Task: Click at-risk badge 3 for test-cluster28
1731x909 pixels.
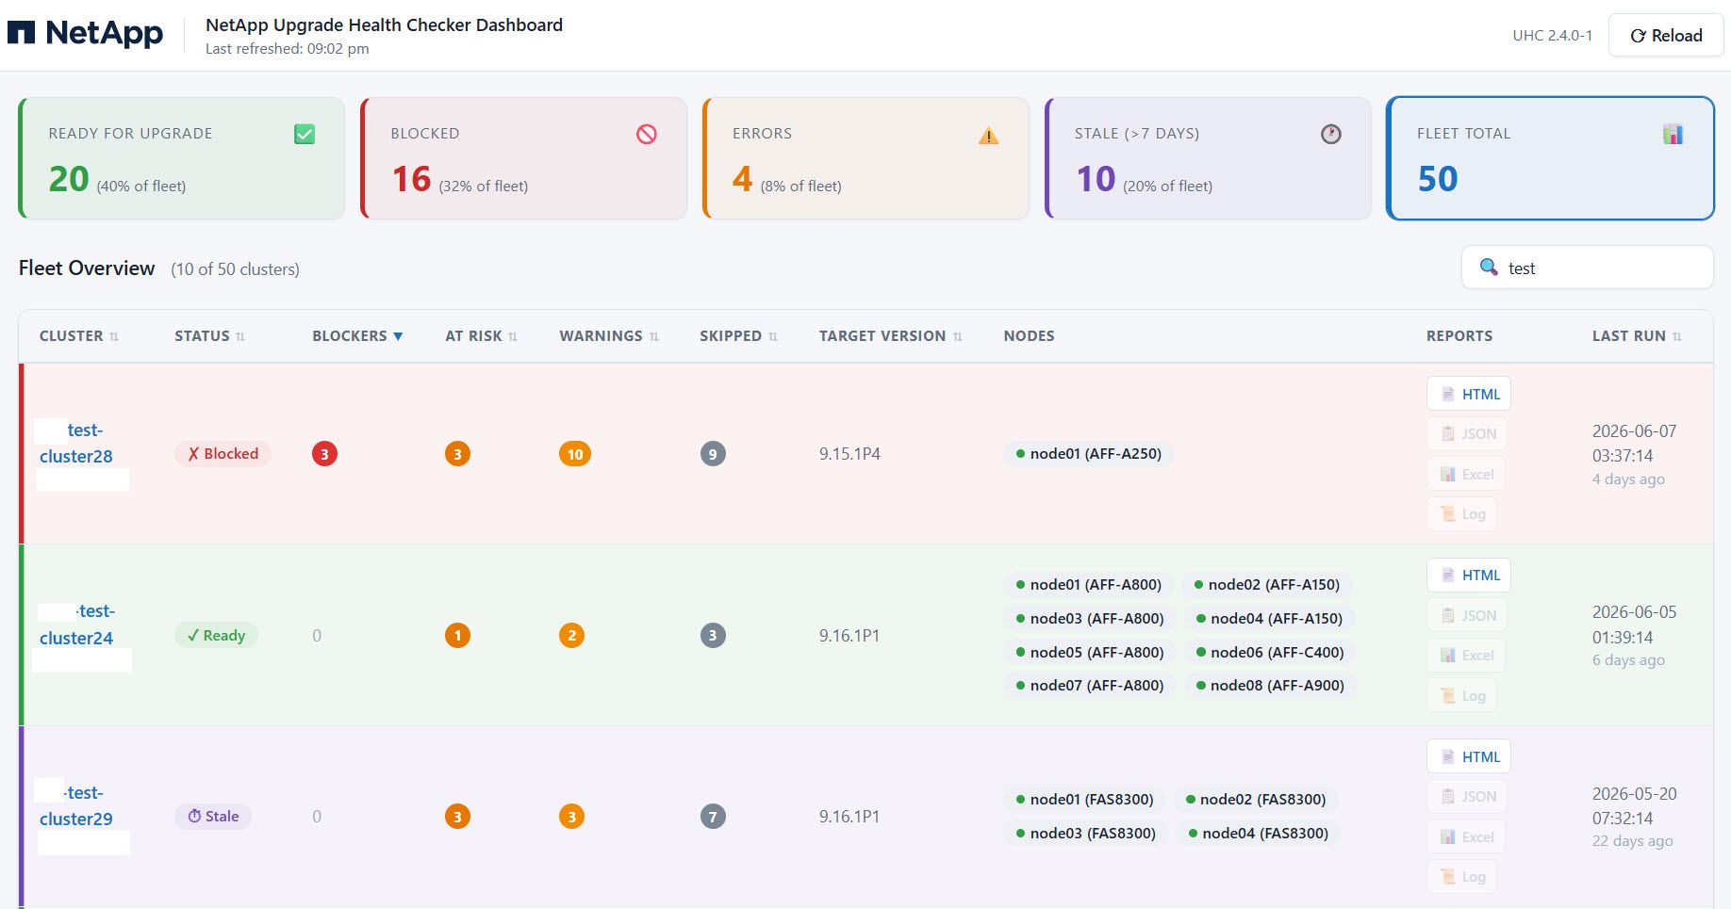Action: pos(457,454)
